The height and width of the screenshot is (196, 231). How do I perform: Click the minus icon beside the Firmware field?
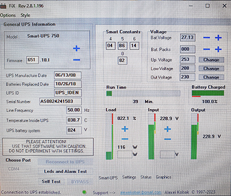point(77,60)
